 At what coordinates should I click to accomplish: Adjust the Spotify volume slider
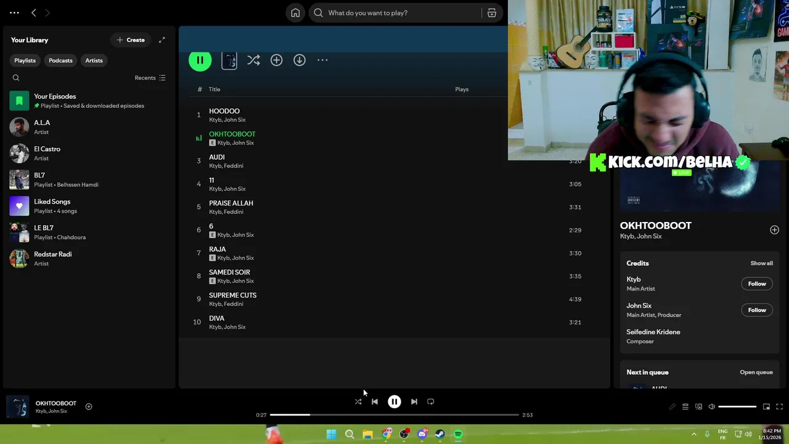737,407
